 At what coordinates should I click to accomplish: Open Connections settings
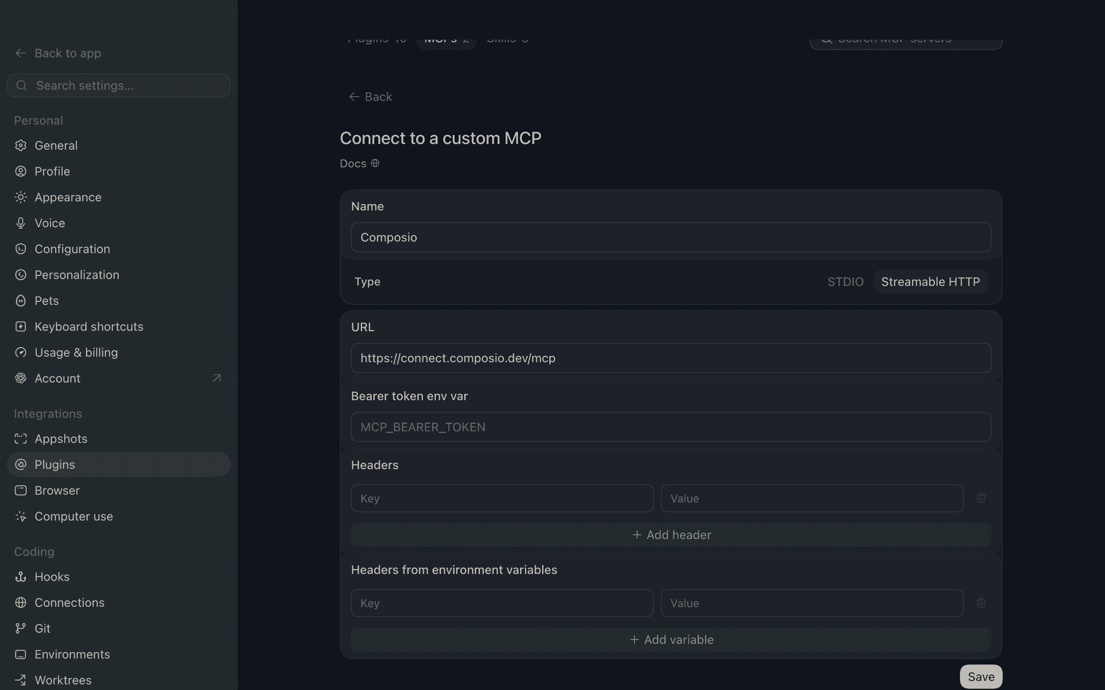118,603
